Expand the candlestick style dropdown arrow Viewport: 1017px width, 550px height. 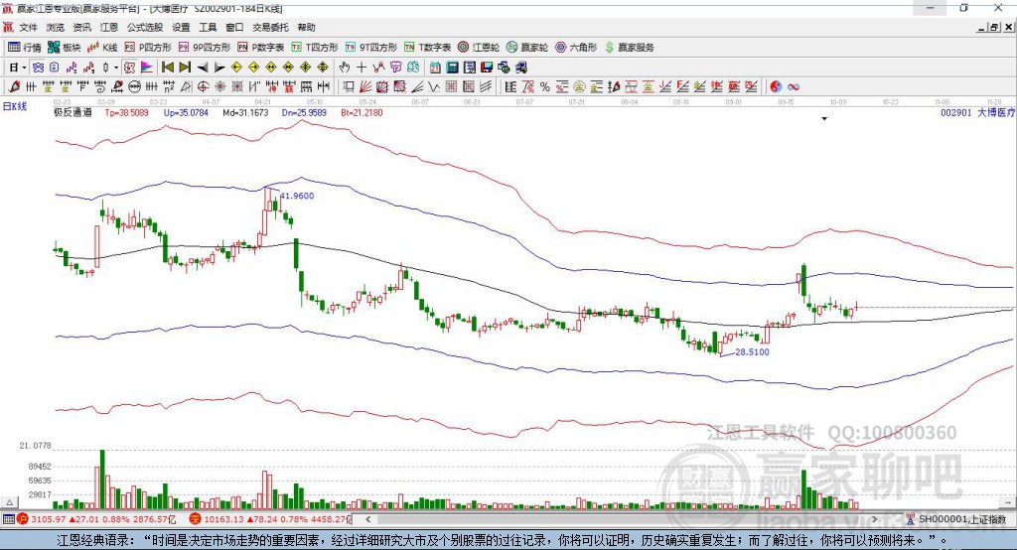pyautogui.click(x=115, y=68)
